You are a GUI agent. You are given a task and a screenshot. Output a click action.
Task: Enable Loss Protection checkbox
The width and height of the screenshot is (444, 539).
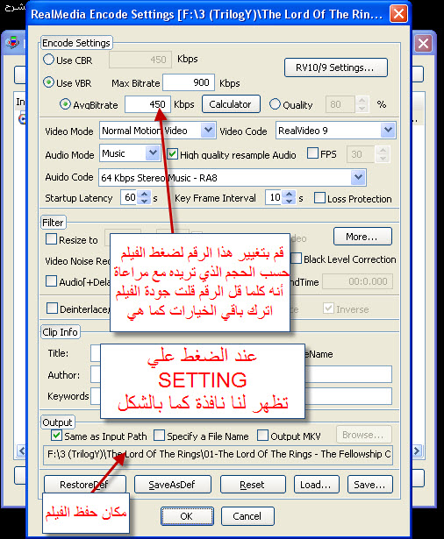point(319,198)
